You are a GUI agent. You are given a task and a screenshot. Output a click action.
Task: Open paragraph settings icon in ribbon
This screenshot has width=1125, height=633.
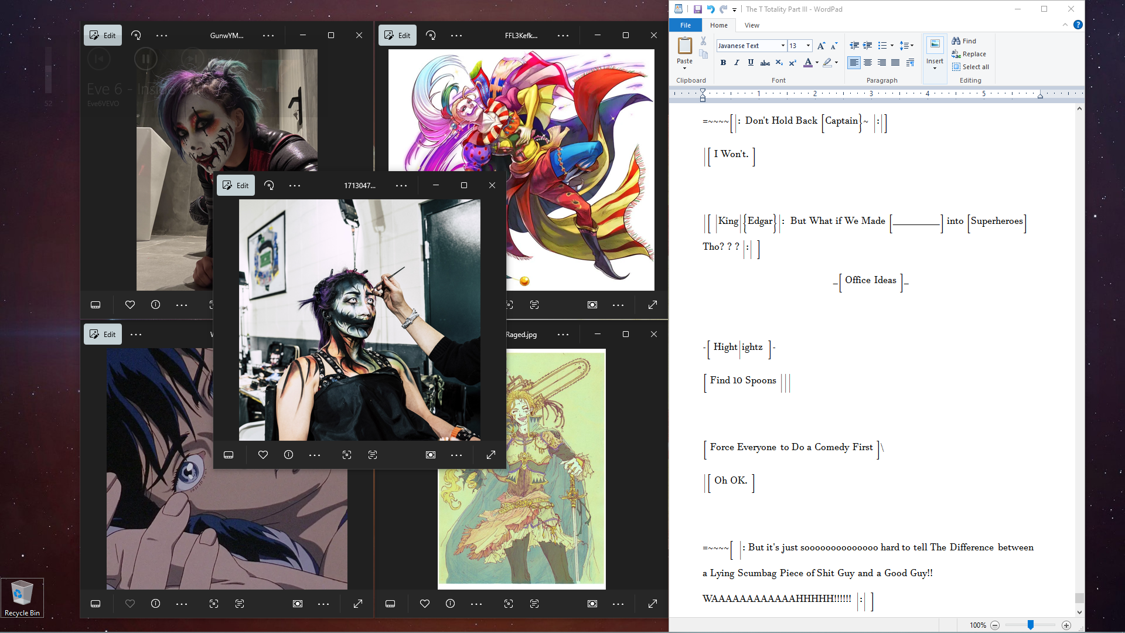[x=909, y=63]
